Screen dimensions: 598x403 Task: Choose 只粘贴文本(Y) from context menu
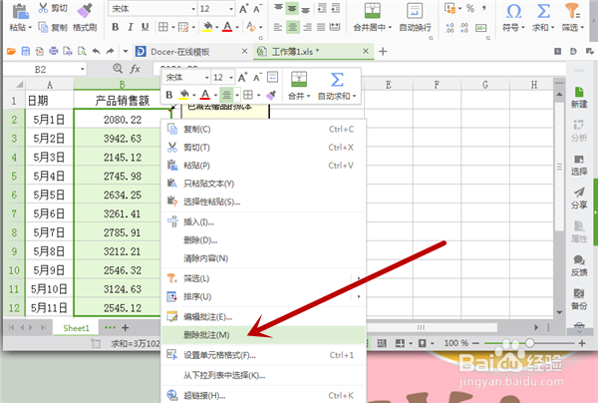click(263, 184)
